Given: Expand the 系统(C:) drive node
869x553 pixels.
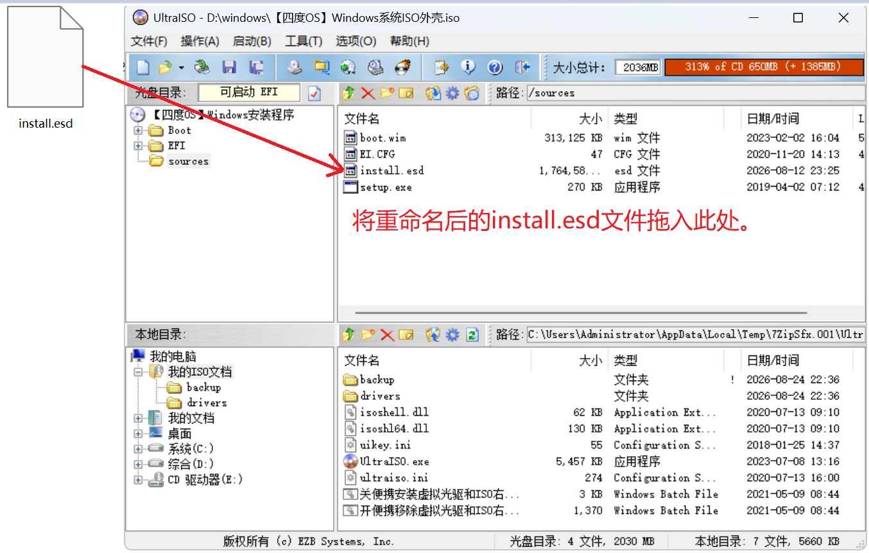Looking at the screenshot, I should pyautogui.click(x=138, y=448).
